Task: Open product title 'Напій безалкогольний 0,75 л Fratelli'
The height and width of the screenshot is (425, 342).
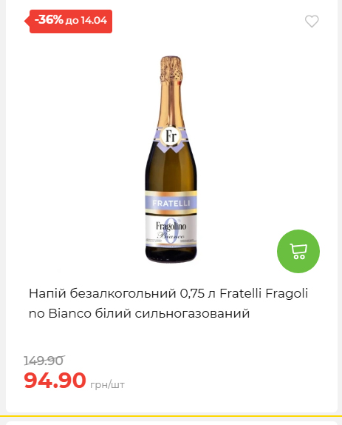Action: click(x=145, y=293)
